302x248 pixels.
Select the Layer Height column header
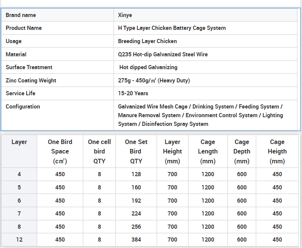click(x=172, y=151)
